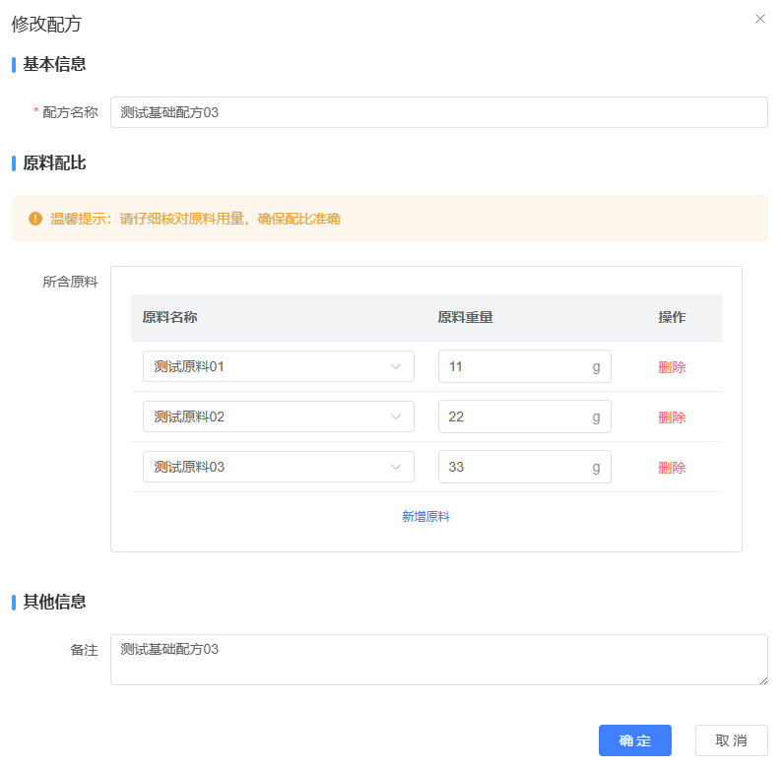781x769 pixels.
Task: Click the g unit in the 33 weight field
Action: [596, 468]
